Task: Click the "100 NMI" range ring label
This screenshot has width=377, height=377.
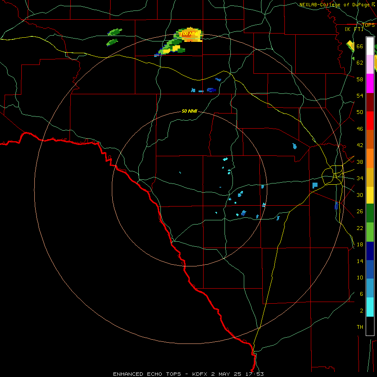Action: click(x=189, y=34)
